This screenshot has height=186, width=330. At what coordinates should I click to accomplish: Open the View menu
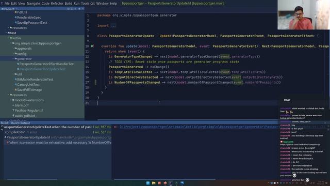(x=22, y=4)
